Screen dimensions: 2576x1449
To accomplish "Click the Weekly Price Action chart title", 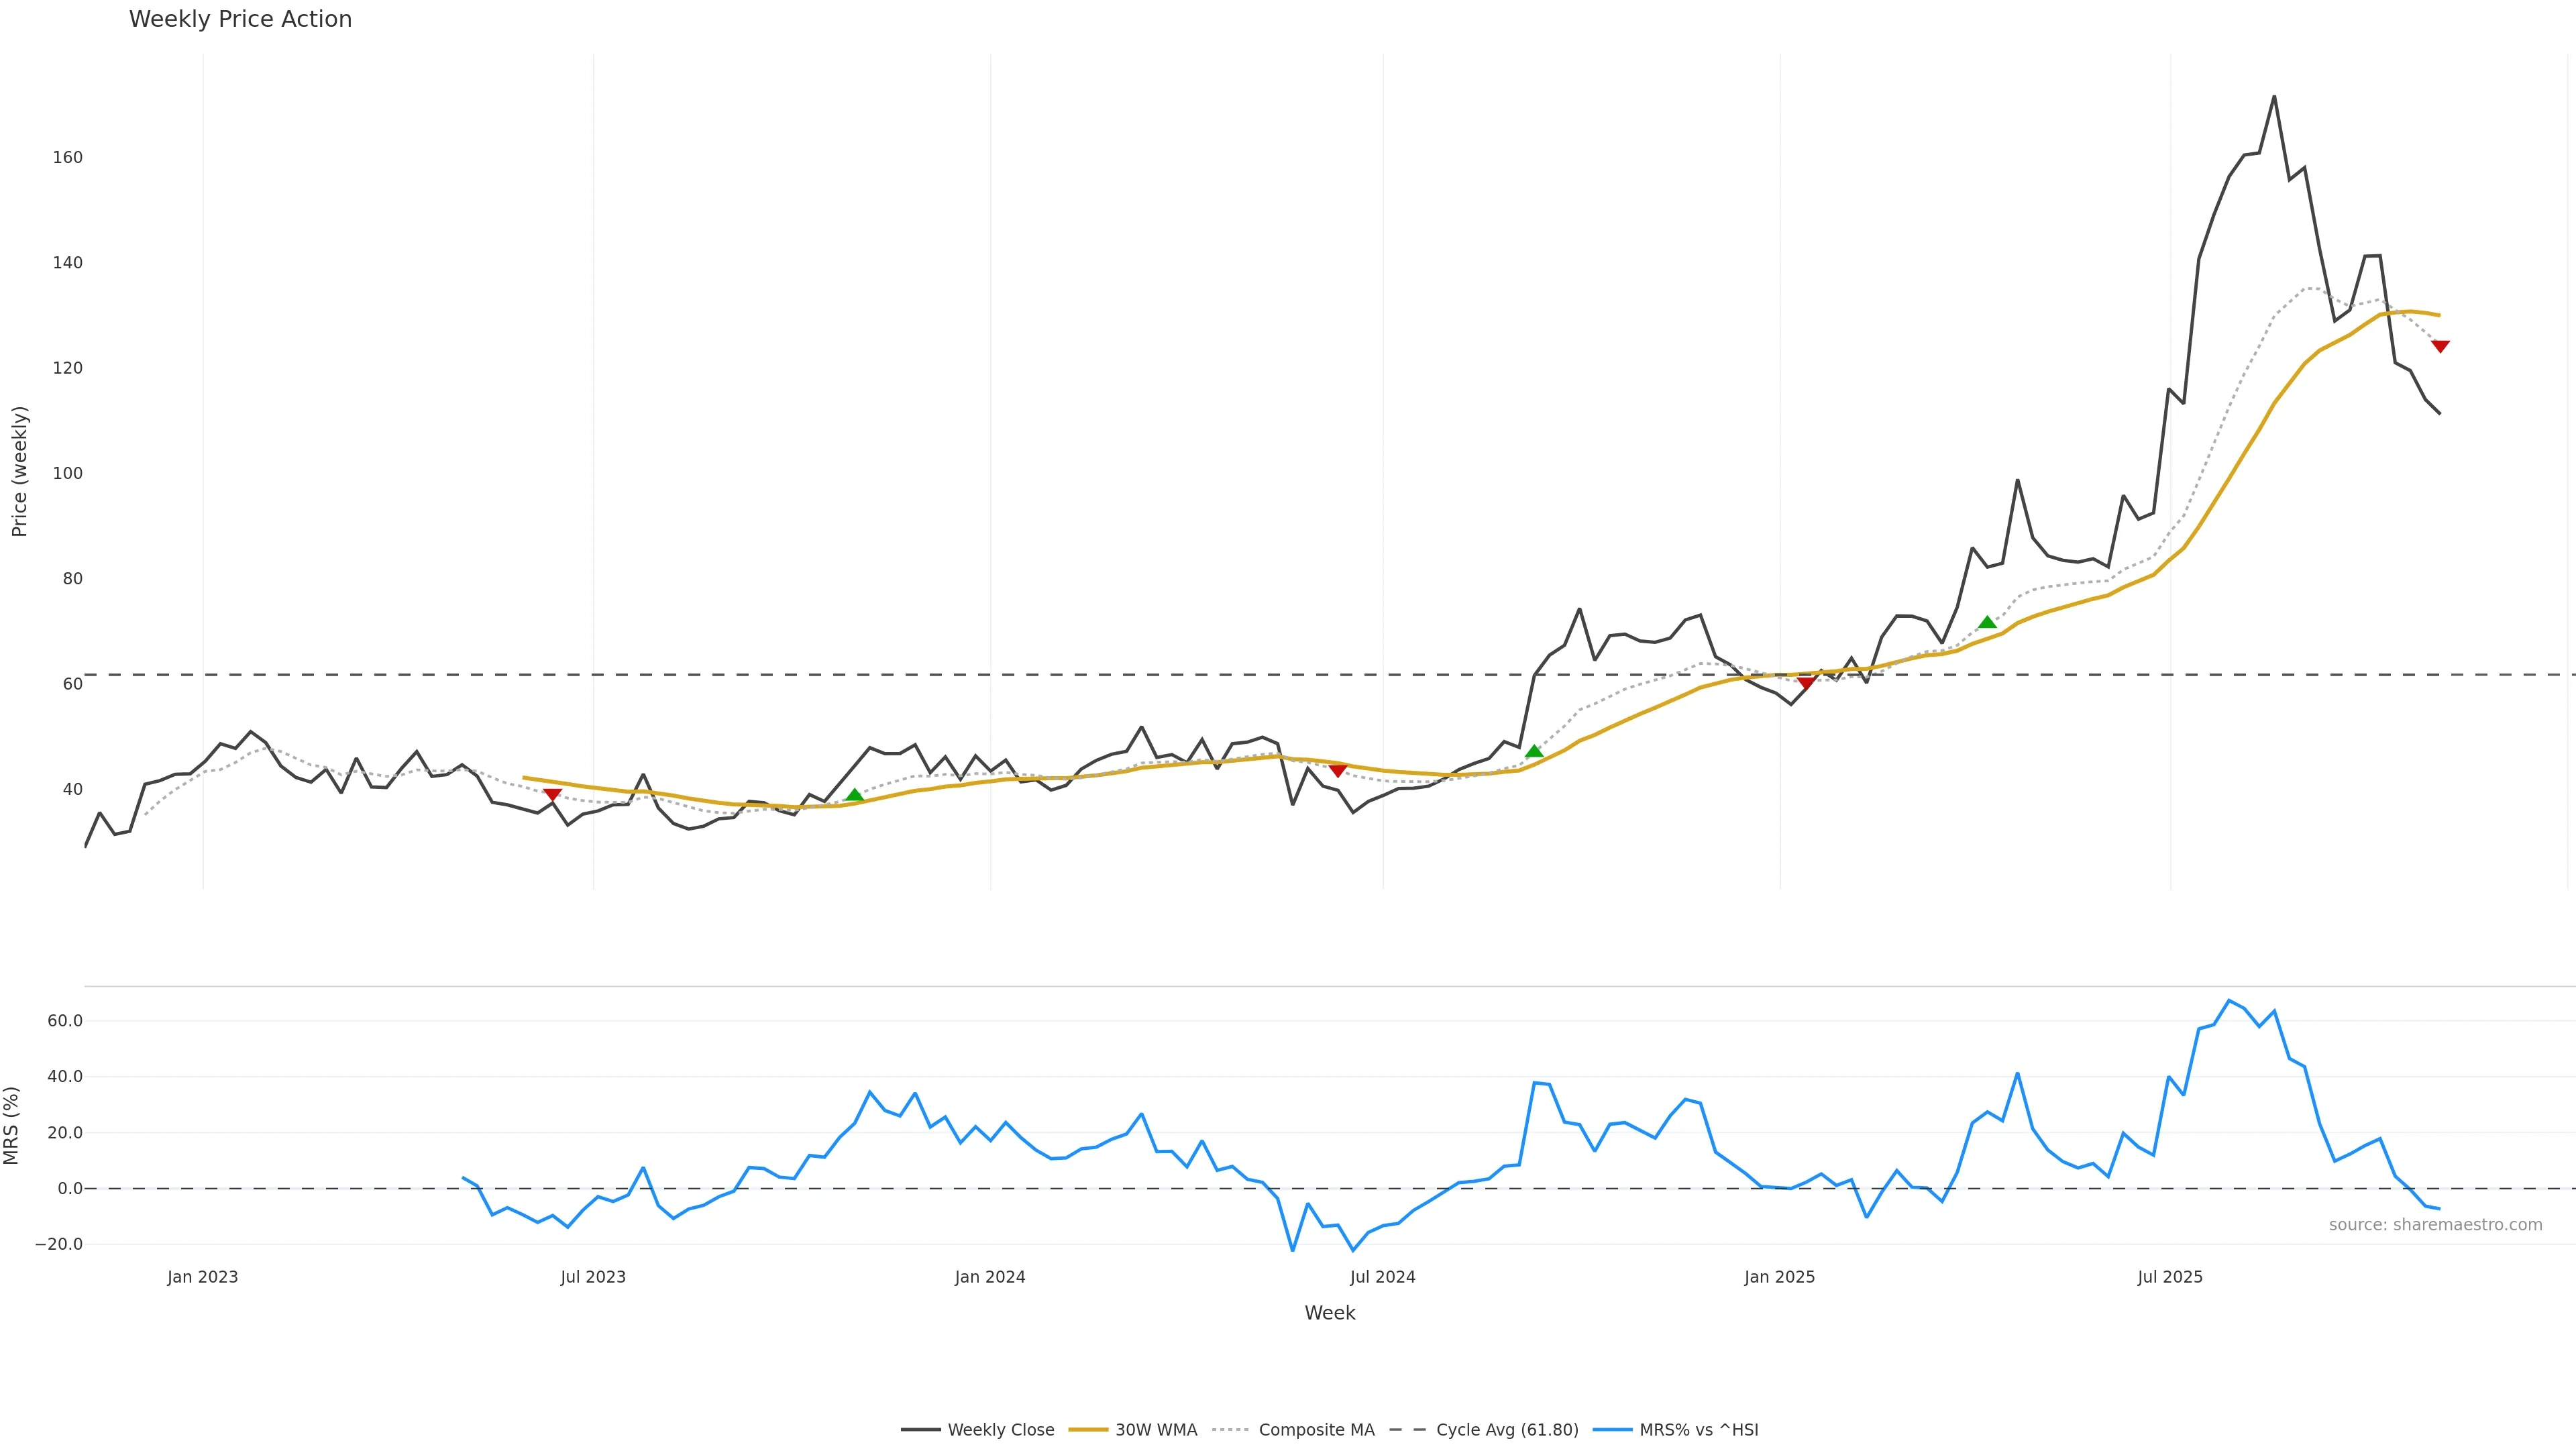I will [240, 19].
